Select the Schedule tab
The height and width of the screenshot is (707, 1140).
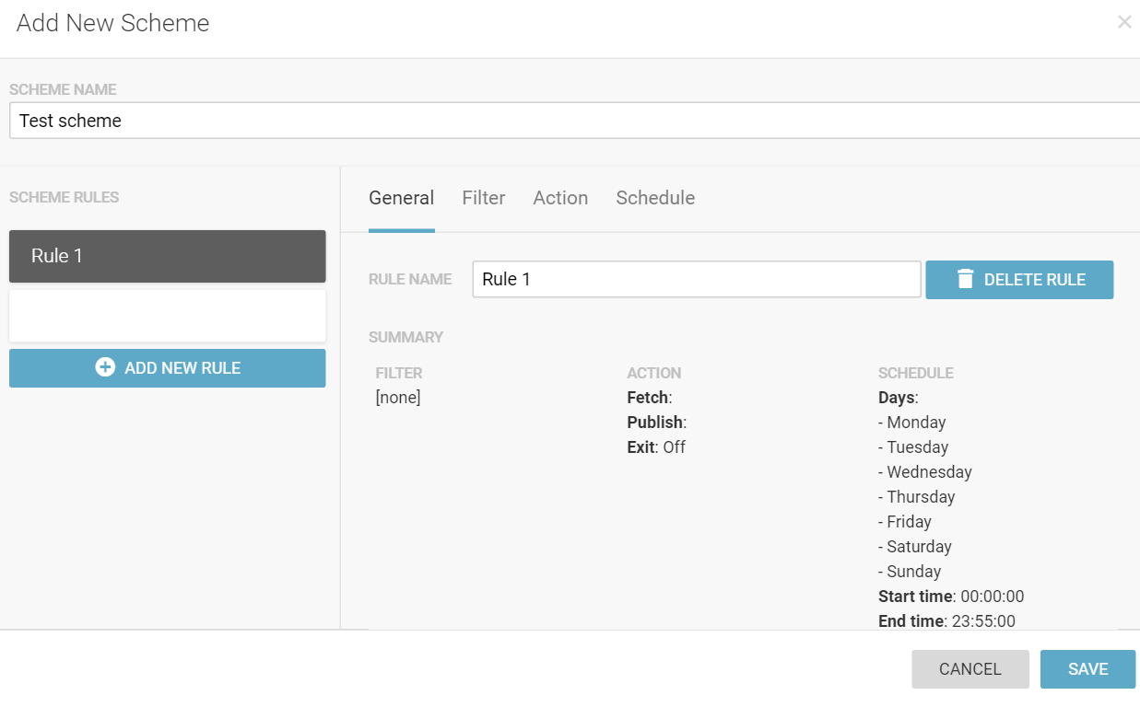655,198
